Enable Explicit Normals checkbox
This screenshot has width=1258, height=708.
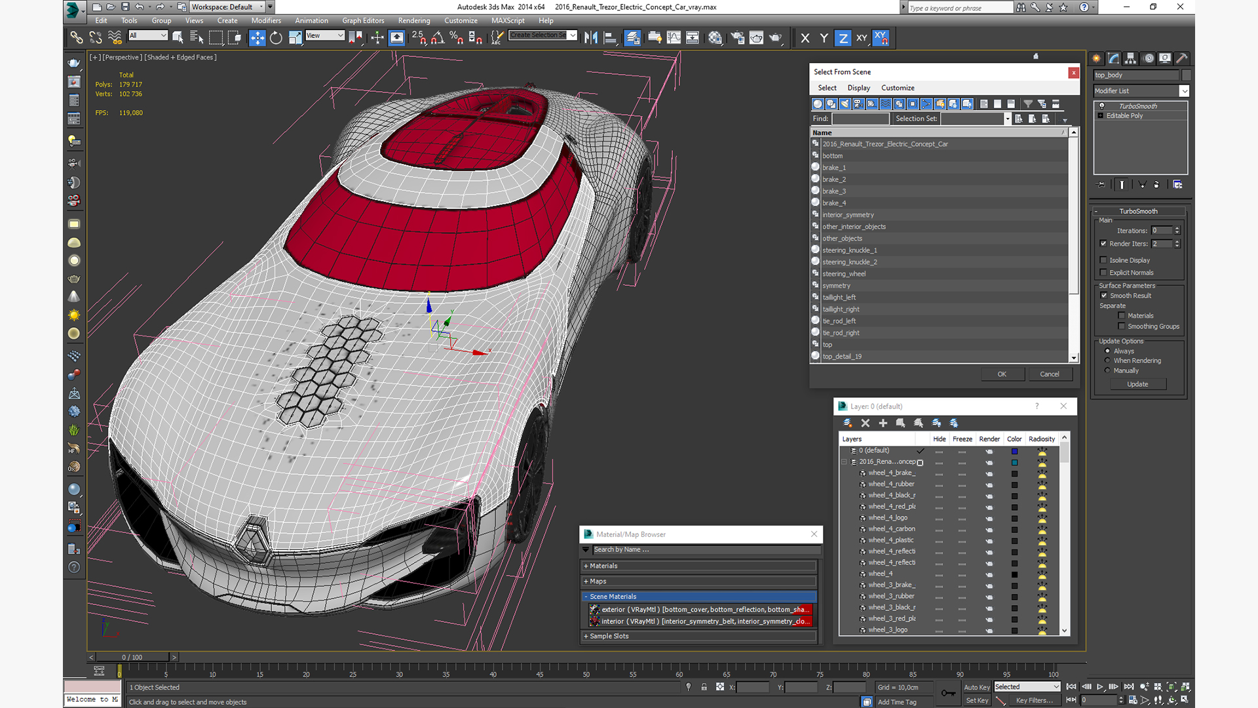tap(1103, 273)
